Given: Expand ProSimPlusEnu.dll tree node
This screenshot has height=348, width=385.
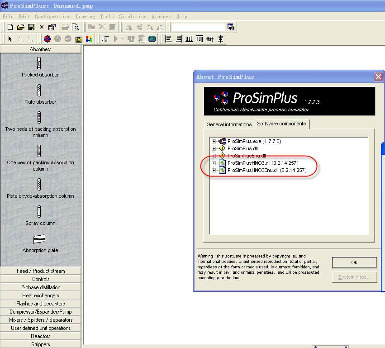Looking at the screenshot, I should click(214, 156).
